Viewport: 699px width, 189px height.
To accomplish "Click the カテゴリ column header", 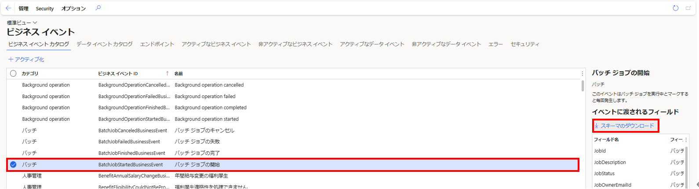I will [30, 73].
